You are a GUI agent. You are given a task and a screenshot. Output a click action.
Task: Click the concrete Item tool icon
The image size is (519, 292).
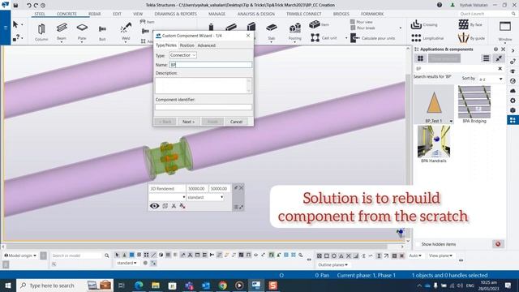click(315, 24)
